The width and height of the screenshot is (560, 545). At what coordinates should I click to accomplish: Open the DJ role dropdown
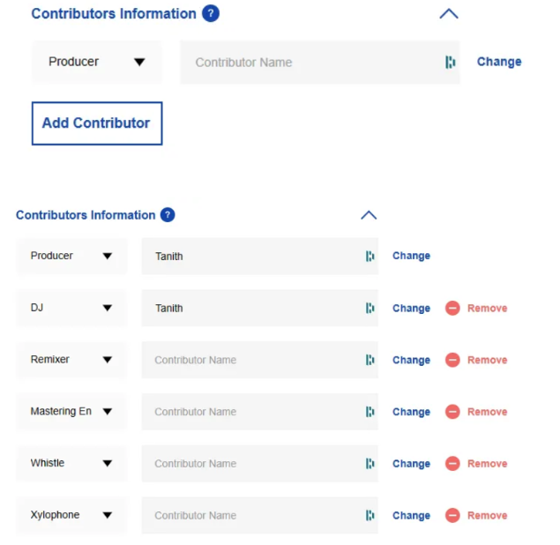tap(71, 308)
